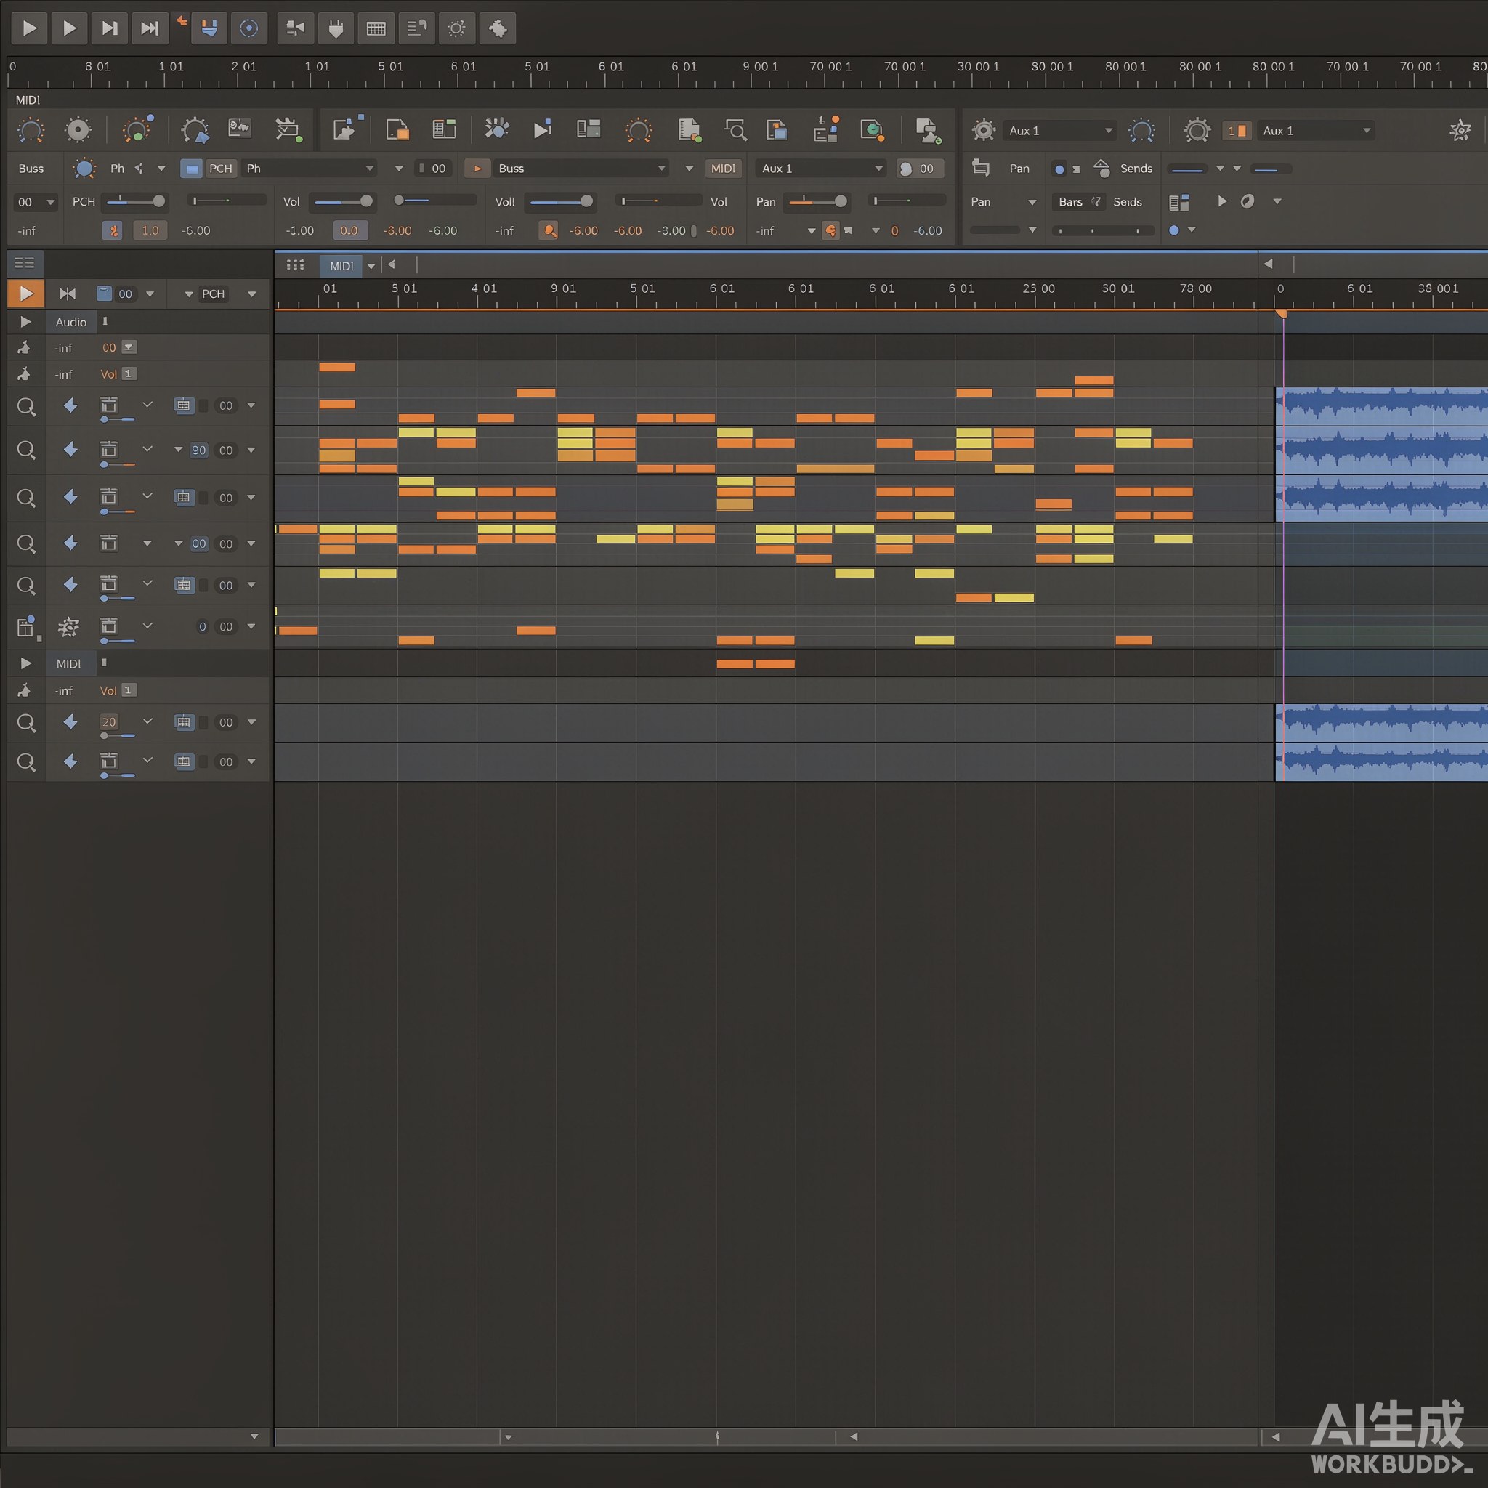The width and height of the screenshot is (1488, 1488).
Task: Select the MIDI tab in the editor
Action: [x=341, y=266]
